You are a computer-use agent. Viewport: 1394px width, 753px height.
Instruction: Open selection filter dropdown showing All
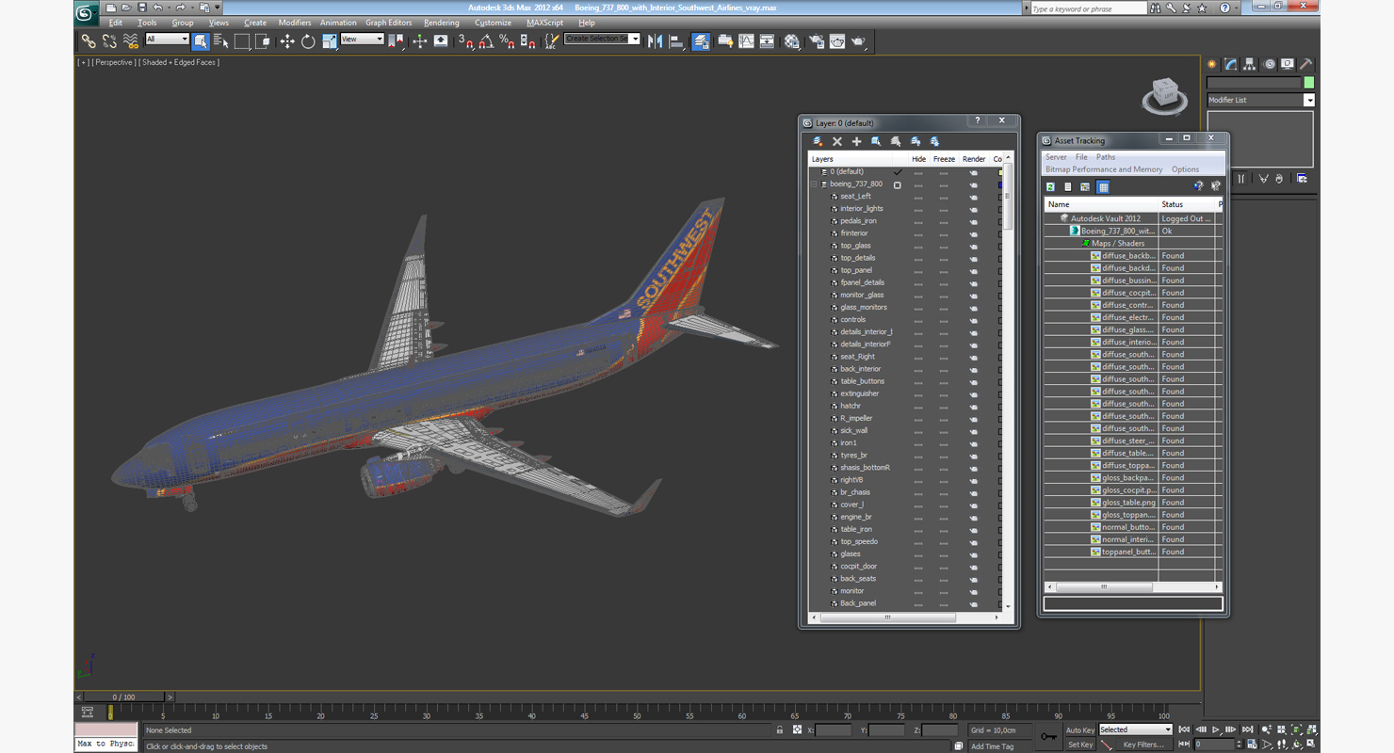[x=167, y=40]
